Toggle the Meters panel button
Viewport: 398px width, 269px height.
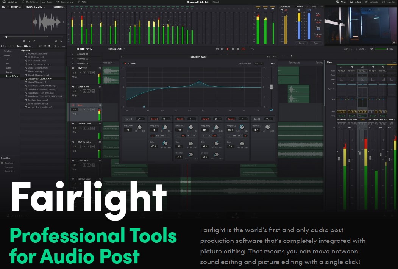355,2
